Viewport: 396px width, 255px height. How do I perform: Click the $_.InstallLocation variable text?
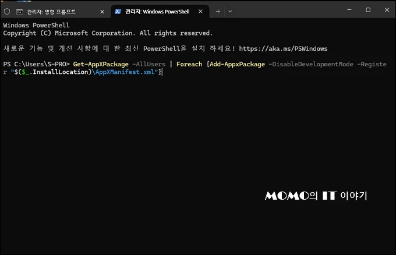click(55, 72)
